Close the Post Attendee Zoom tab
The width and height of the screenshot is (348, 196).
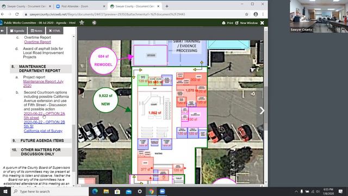point(104,7)
